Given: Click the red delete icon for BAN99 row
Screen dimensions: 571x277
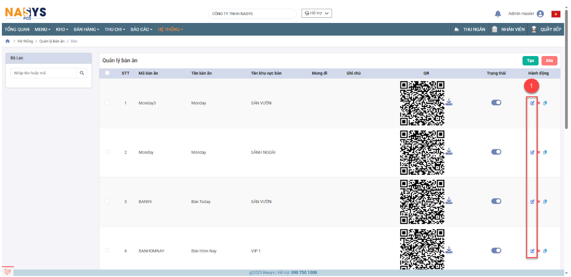Looking at the screenshot, I should coord(539,202).
